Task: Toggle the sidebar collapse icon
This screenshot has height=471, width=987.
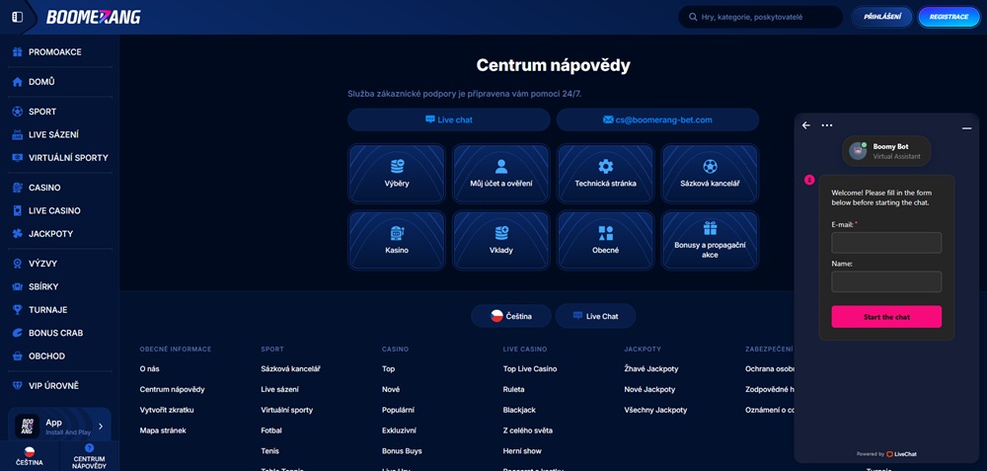Action: point(17,17)
